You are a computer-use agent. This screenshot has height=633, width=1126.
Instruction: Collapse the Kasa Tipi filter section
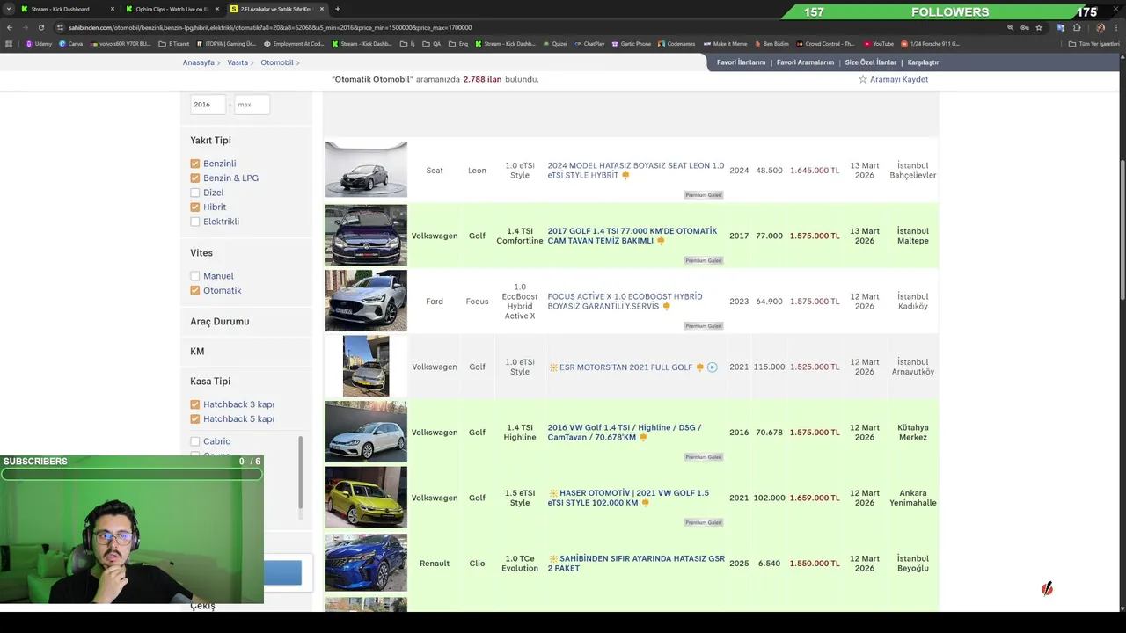pos(210,382)
